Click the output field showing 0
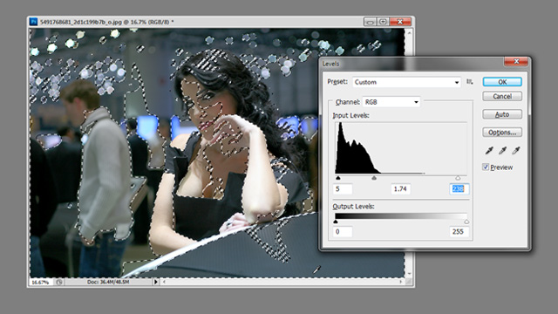Screen dimensions: 558x314 [343, 232]
